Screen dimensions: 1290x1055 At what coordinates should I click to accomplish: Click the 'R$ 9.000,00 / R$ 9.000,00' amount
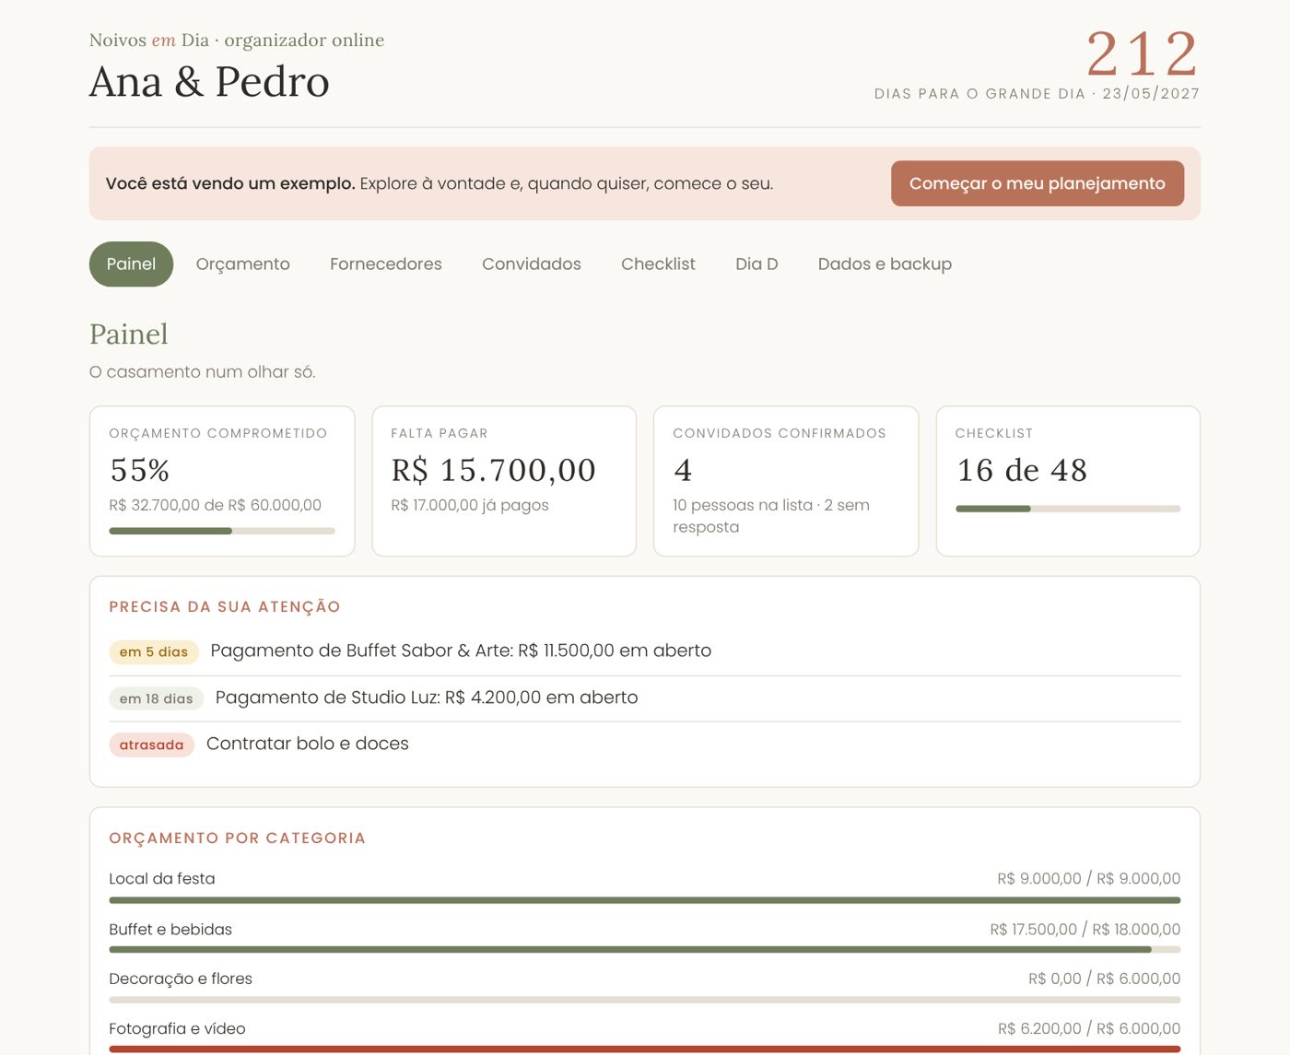(x=1089, y=879)
